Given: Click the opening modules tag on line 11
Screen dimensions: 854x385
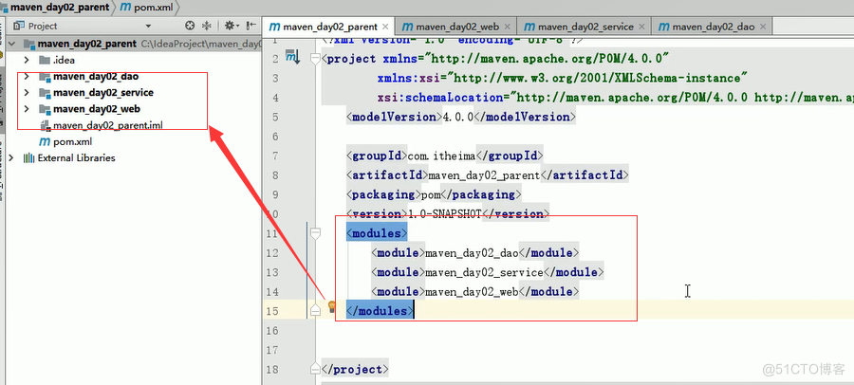Looking at the screenshot, I should click(377, 233).
